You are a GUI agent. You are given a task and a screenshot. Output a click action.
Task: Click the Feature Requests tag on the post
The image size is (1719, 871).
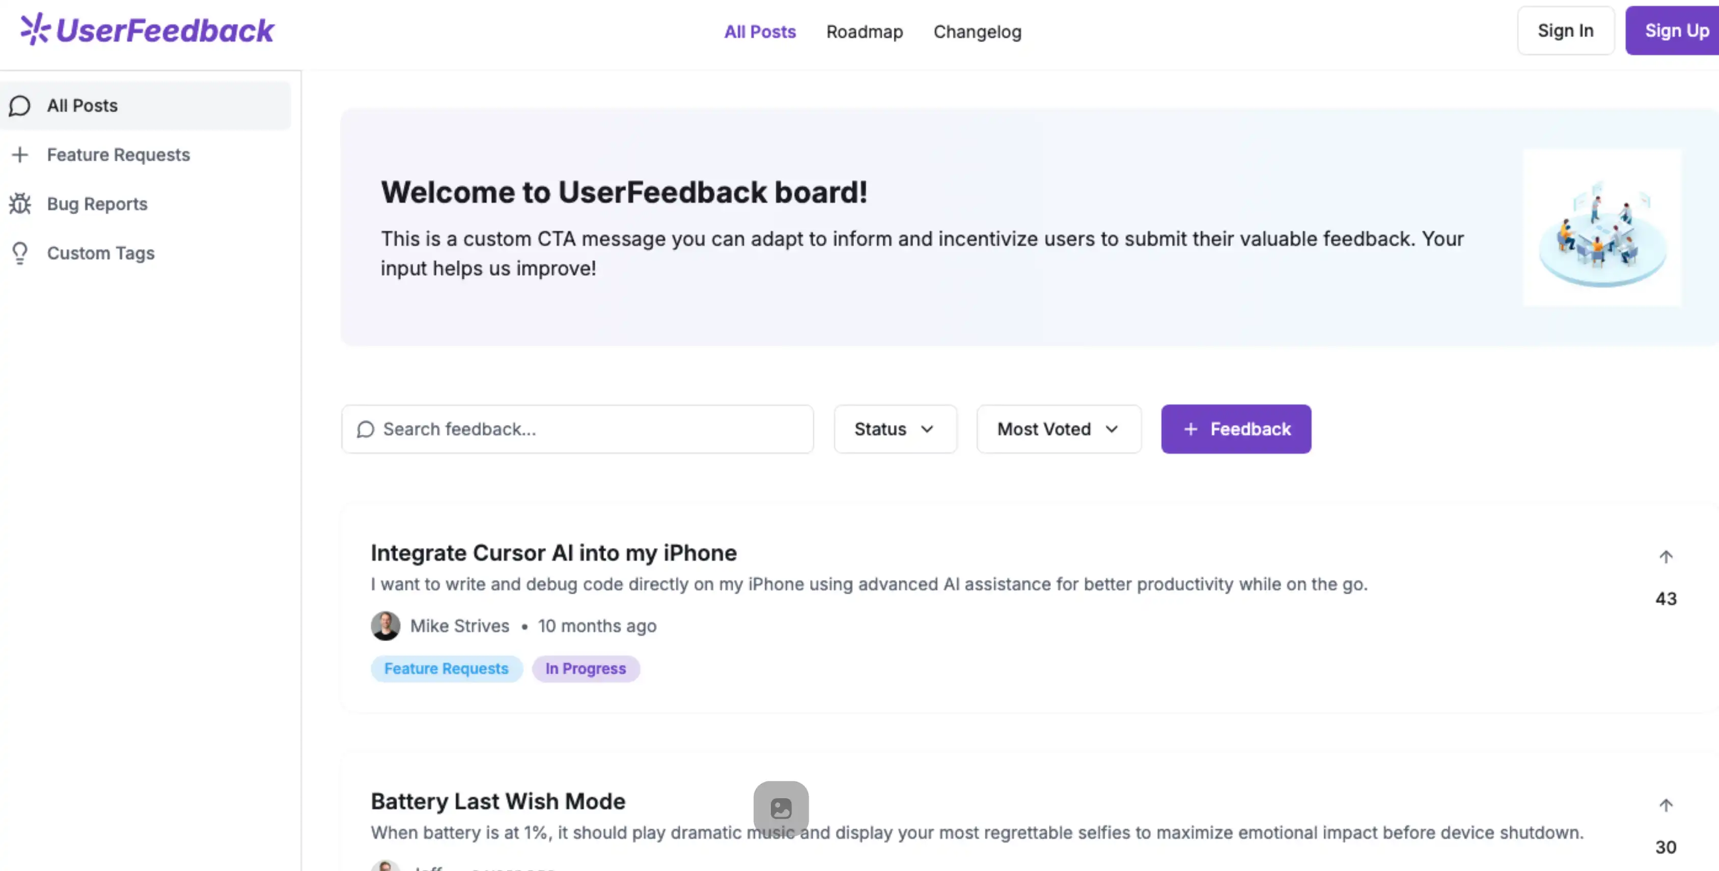[x=446, y=669]
